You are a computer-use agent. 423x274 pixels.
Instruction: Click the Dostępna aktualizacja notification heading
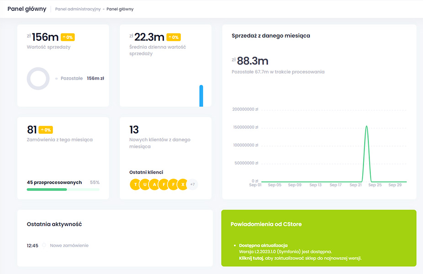263,245
